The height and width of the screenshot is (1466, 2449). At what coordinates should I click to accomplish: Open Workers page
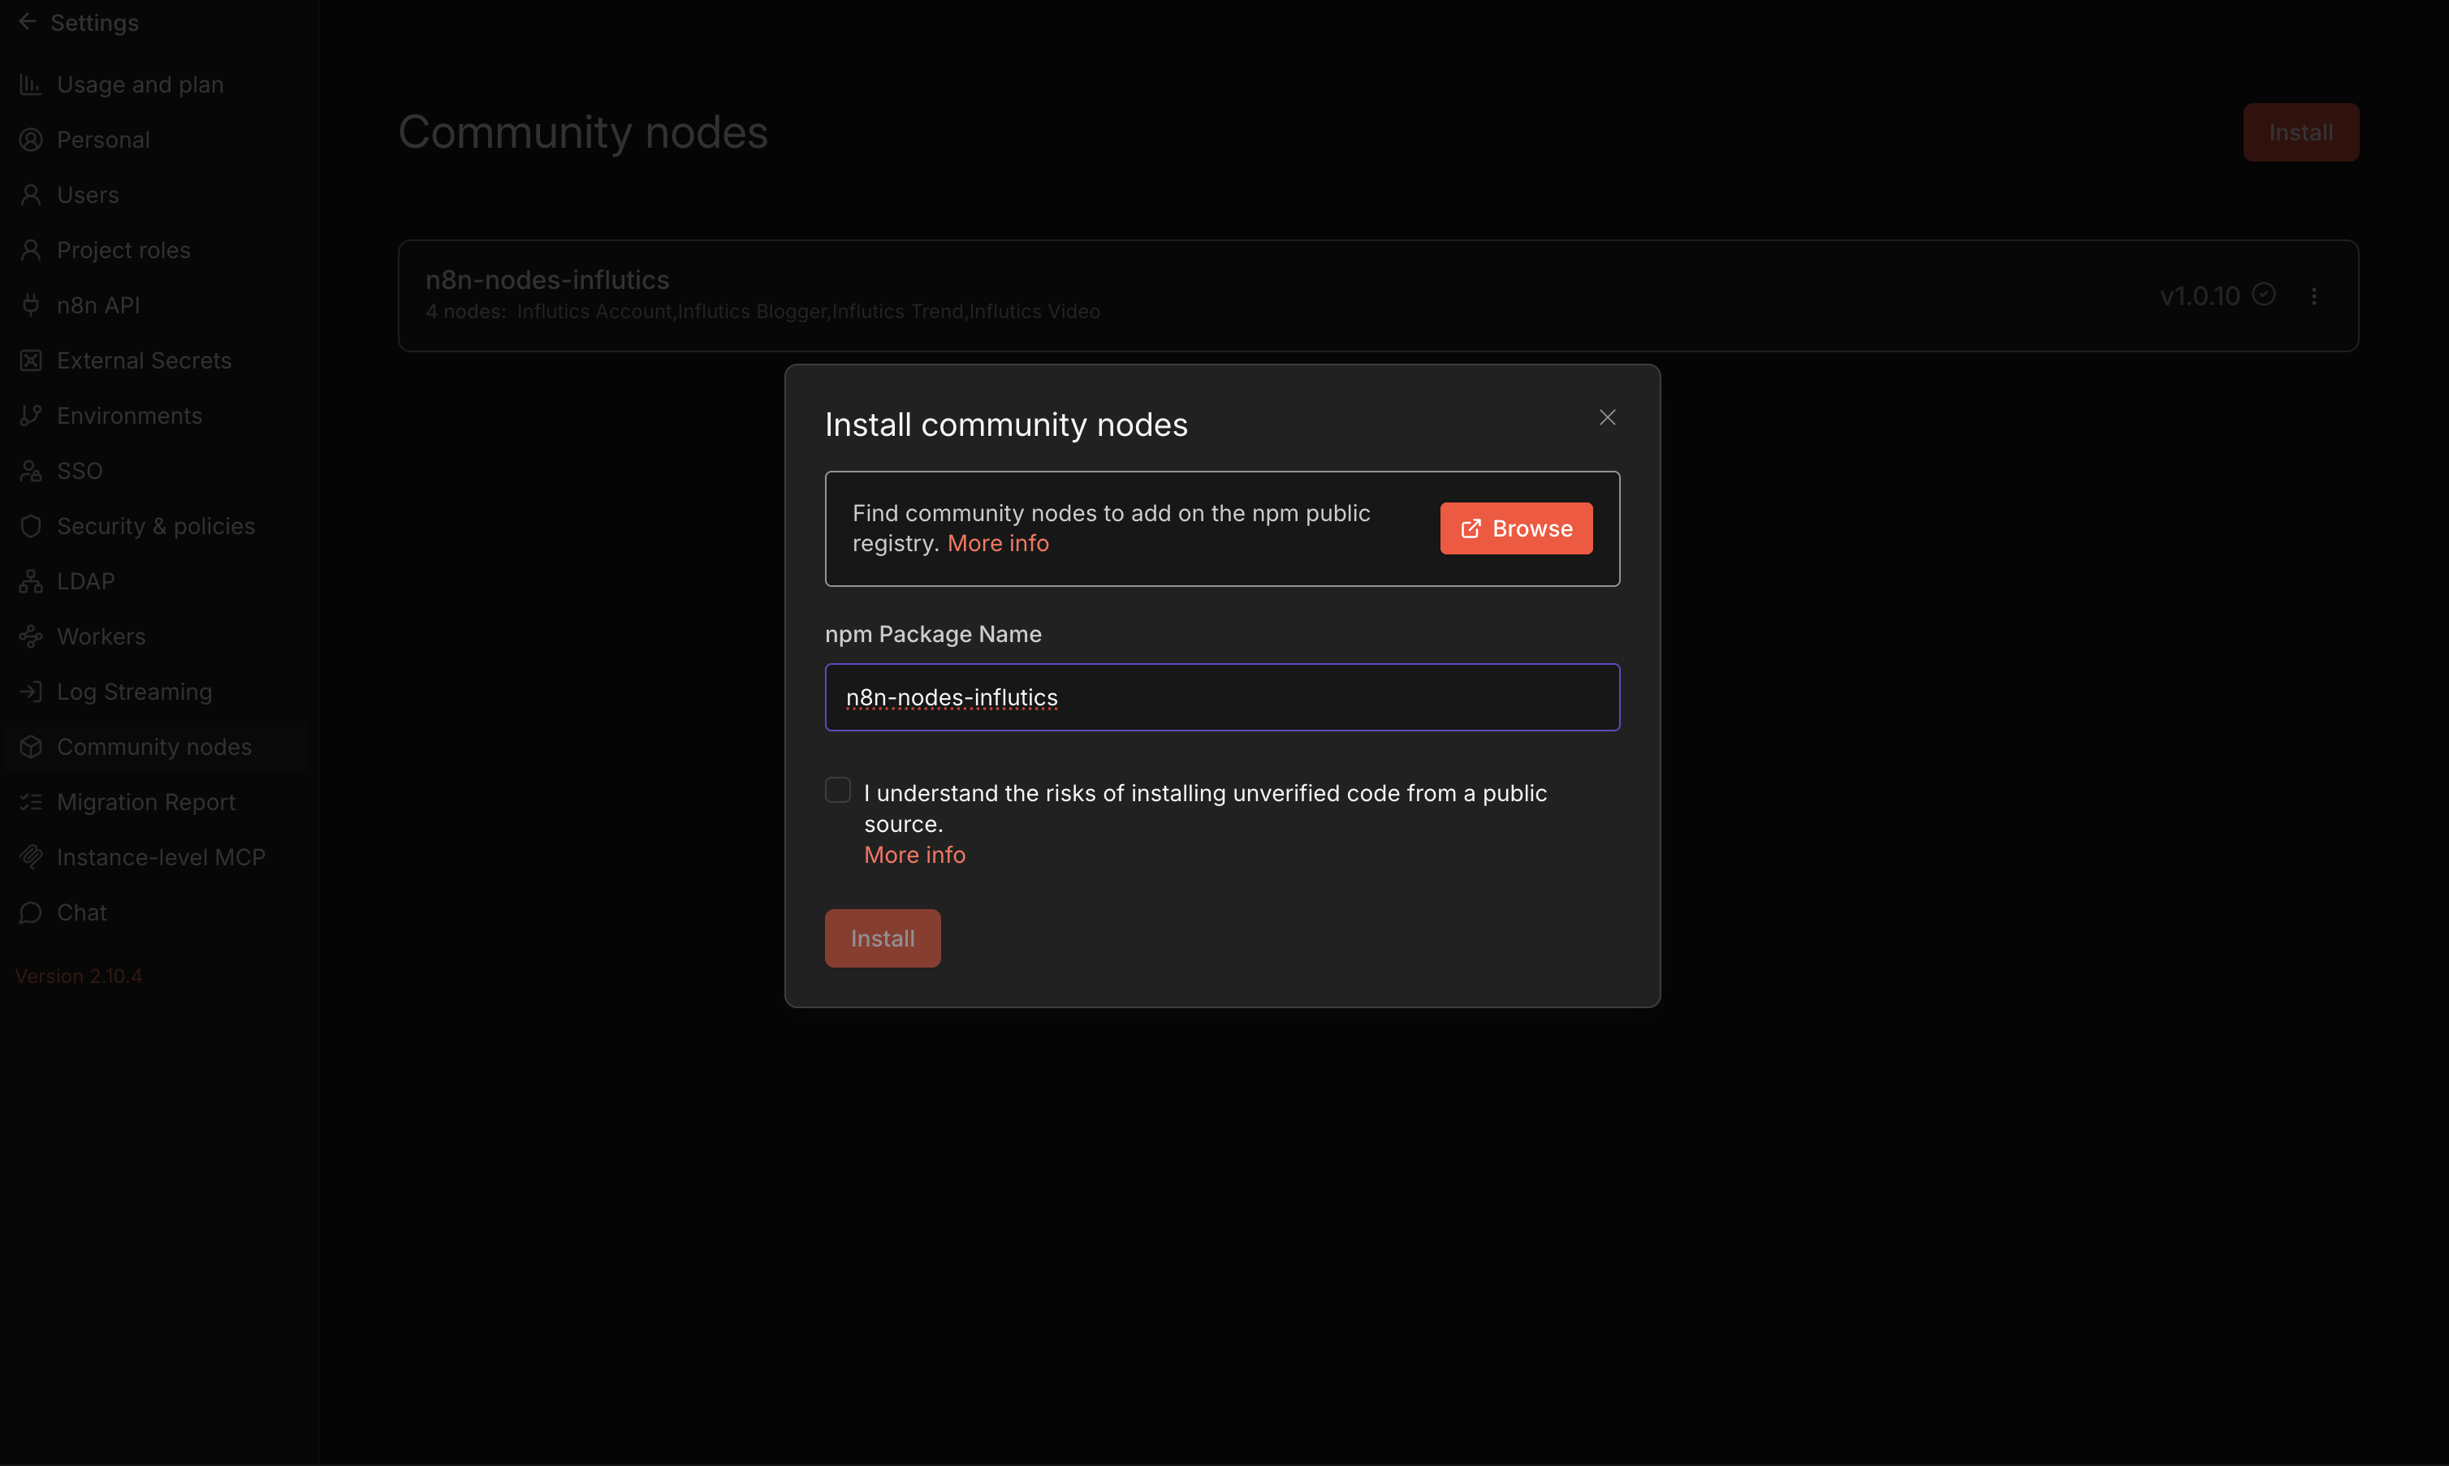157,637
